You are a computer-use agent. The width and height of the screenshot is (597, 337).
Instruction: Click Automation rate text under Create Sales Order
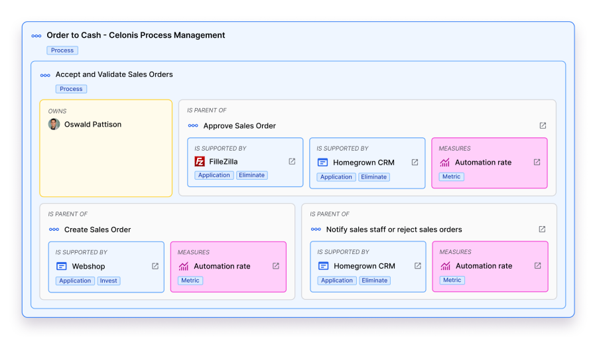[222, 267]
